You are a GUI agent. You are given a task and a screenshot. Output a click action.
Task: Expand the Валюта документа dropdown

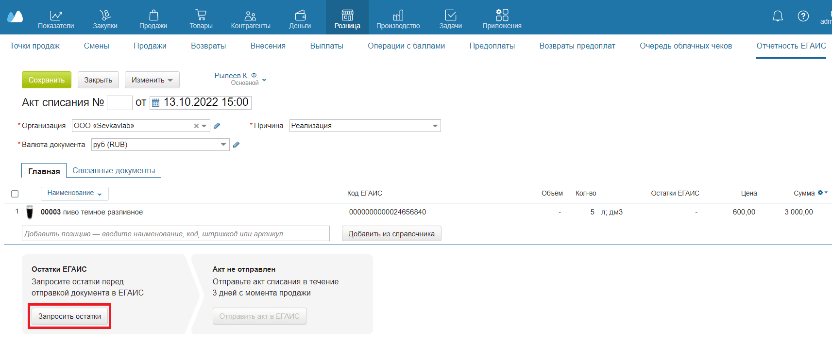pyautogui.click(x=223, y=145)
